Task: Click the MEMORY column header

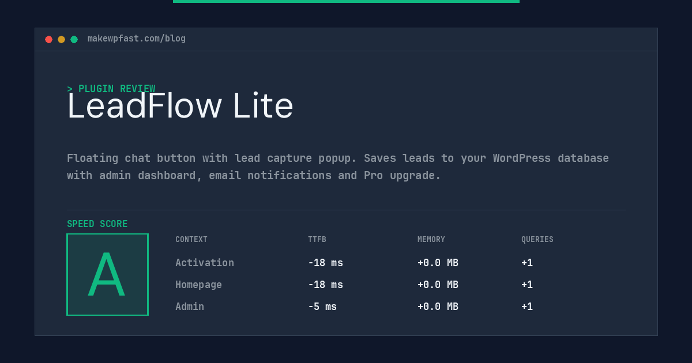Action: (431, 240)
